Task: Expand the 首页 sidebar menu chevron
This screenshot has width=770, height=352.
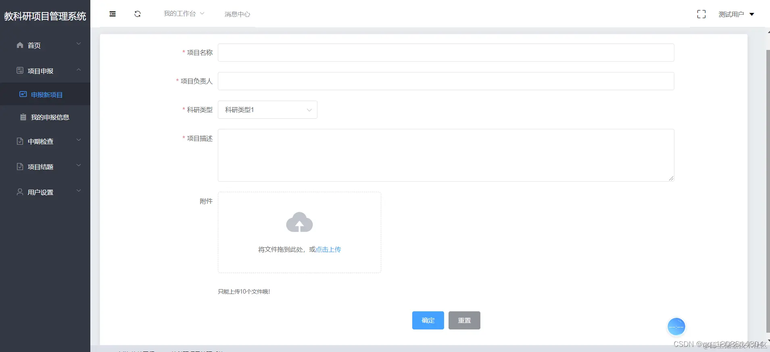Action: tap(79, 44)
